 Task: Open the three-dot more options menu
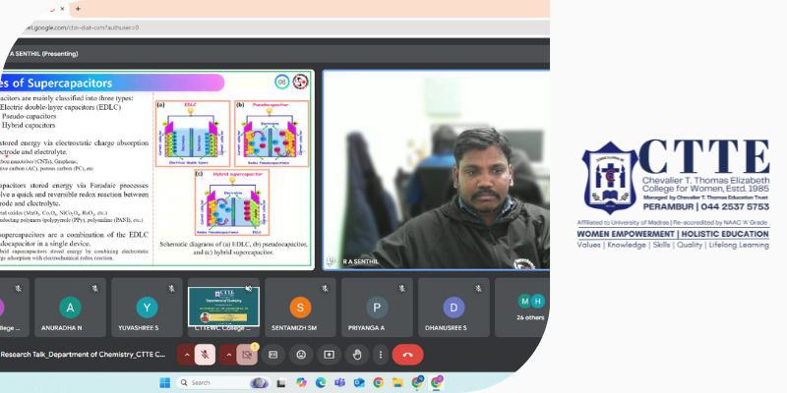pos(381,355)
